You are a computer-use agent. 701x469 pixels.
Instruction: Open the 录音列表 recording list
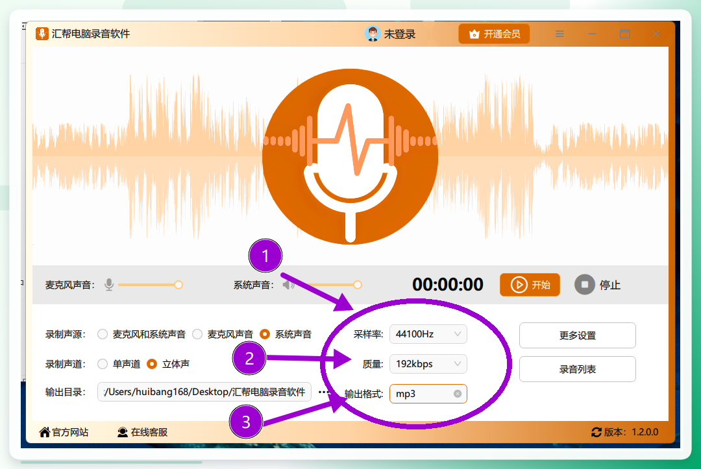[x=578, y=369]
